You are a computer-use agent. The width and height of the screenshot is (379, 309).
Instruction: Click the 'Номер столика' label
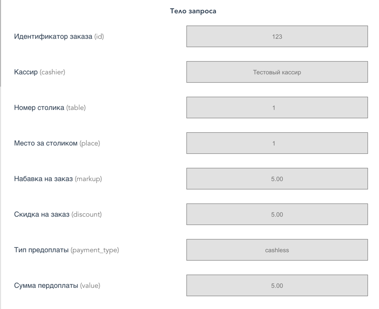point(39,108)
